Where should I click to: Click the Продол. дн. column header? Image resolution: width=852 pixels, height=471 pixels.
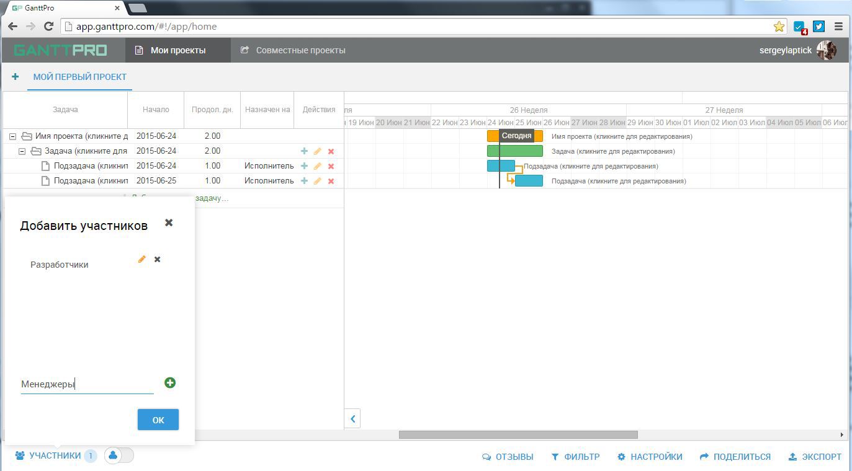[x=212, y=110]
